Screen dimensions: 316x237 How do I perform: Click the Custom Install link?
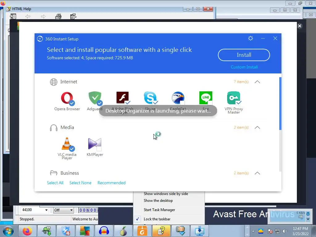pyautogui.click(x=244, y=67)
